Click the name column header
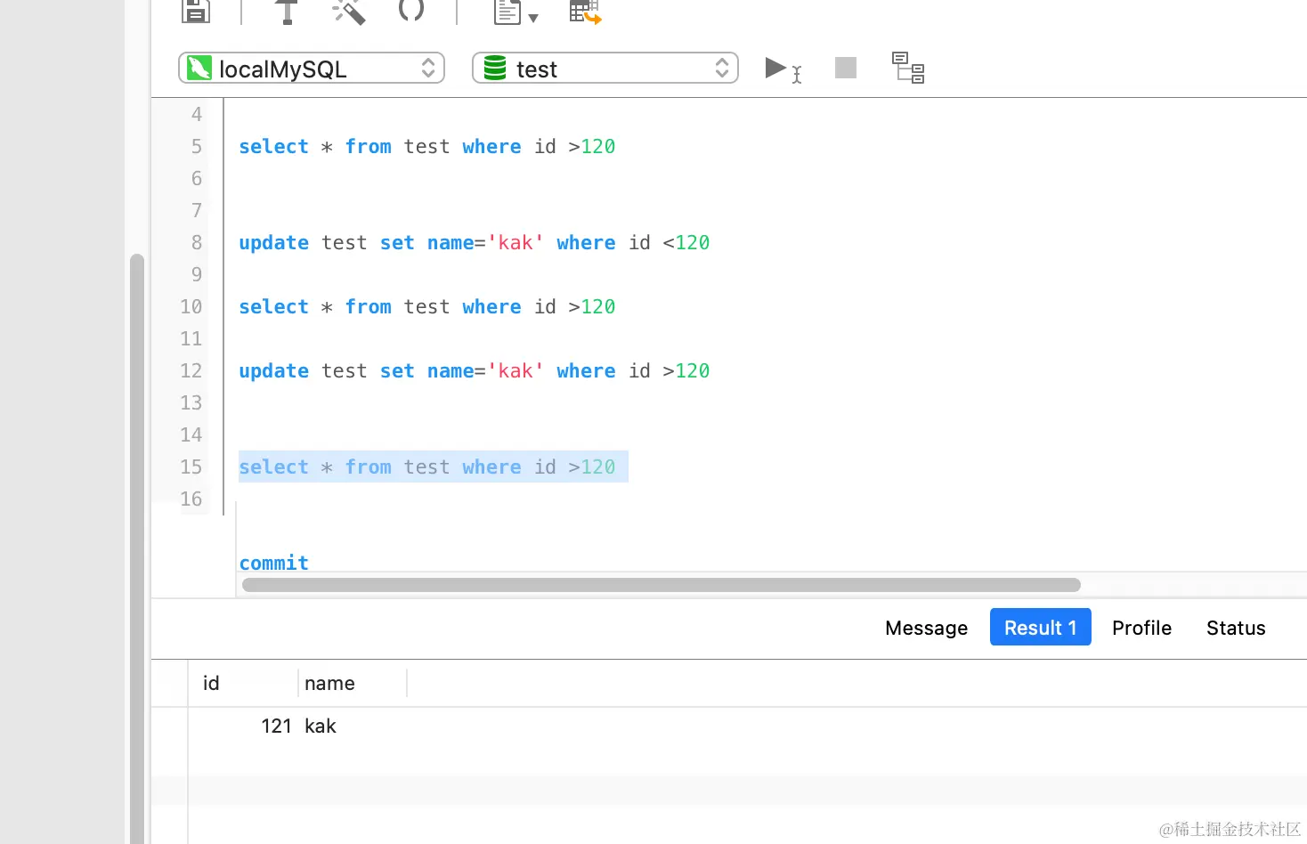 [353, 683]
